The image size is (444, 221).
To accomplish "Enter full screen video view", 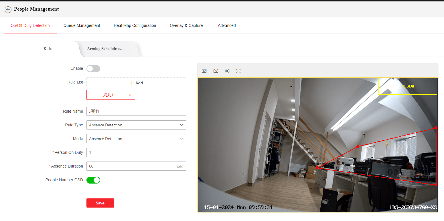I will coord(238,71).
